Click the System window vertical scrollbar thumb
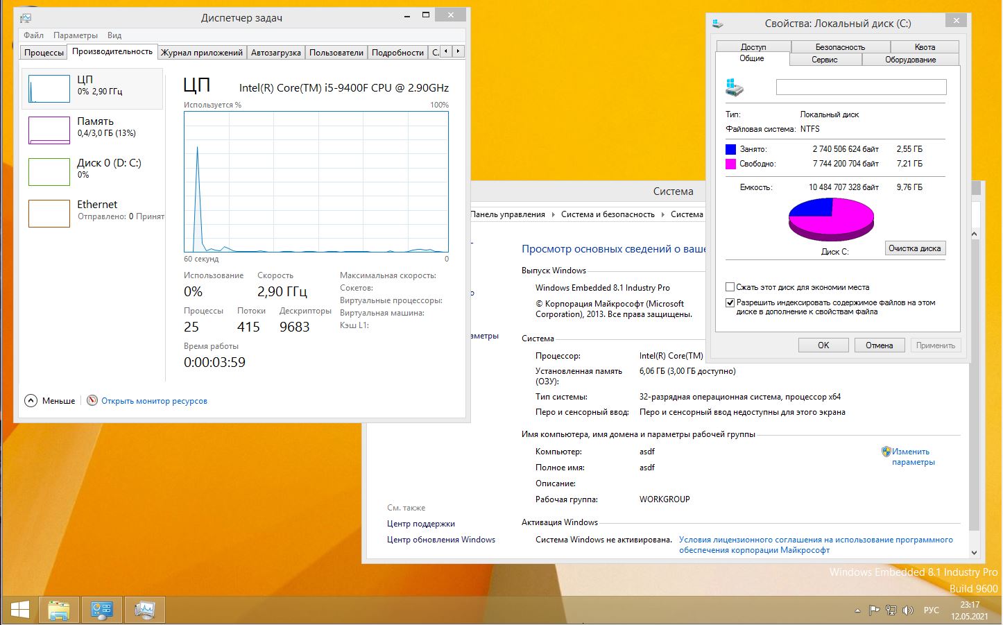The height and width of the screenshot is (625, 1003). (974, 385)
